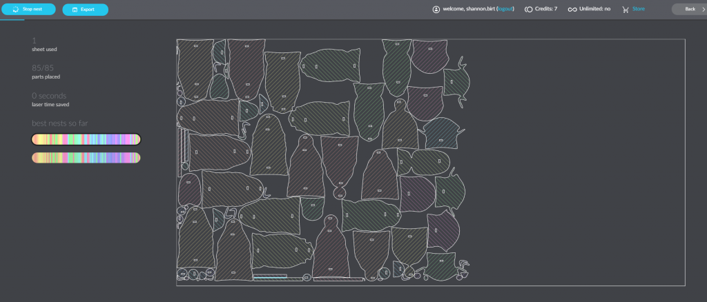Click the user account avatar icon

click(436, 9)
